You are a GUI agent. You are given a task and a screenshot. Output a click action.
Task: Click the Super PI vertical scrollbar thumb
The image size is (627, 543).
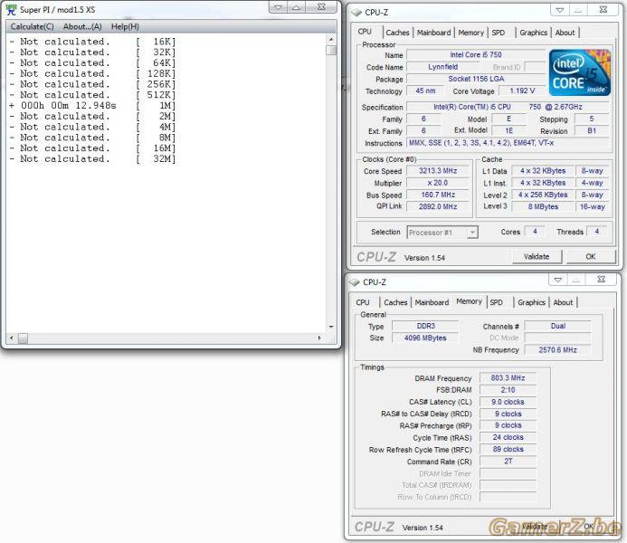pos(331,51)
